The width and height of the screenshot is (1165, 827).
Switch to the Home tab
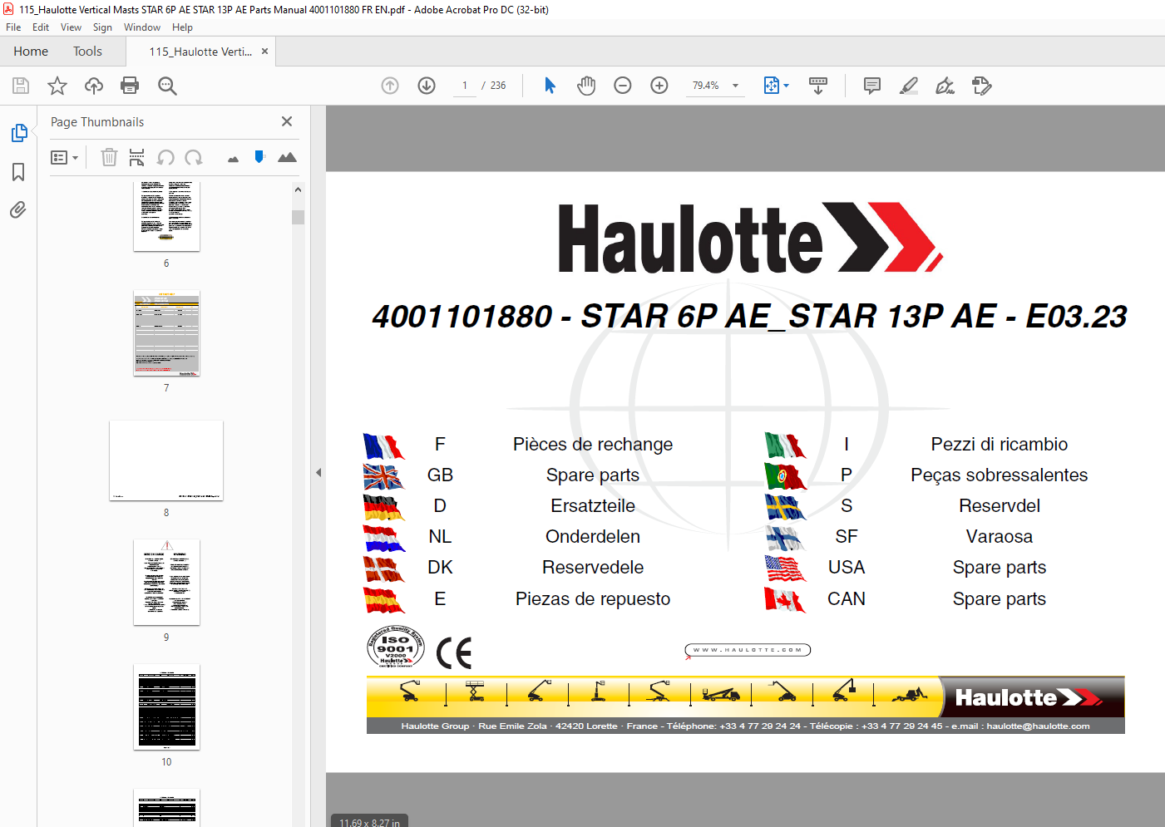tap(31, 52)
